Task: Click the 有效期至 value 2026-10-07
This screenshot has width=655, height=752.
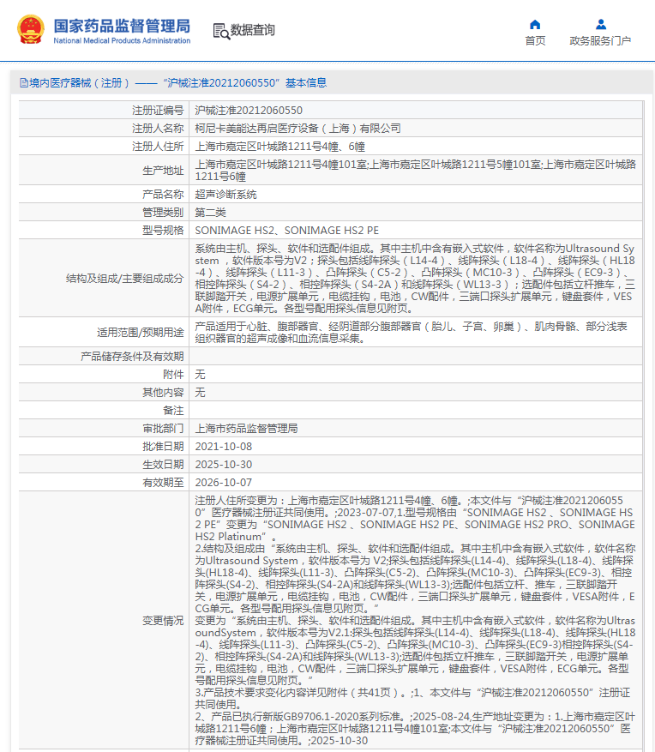Action: coord(224,482)
